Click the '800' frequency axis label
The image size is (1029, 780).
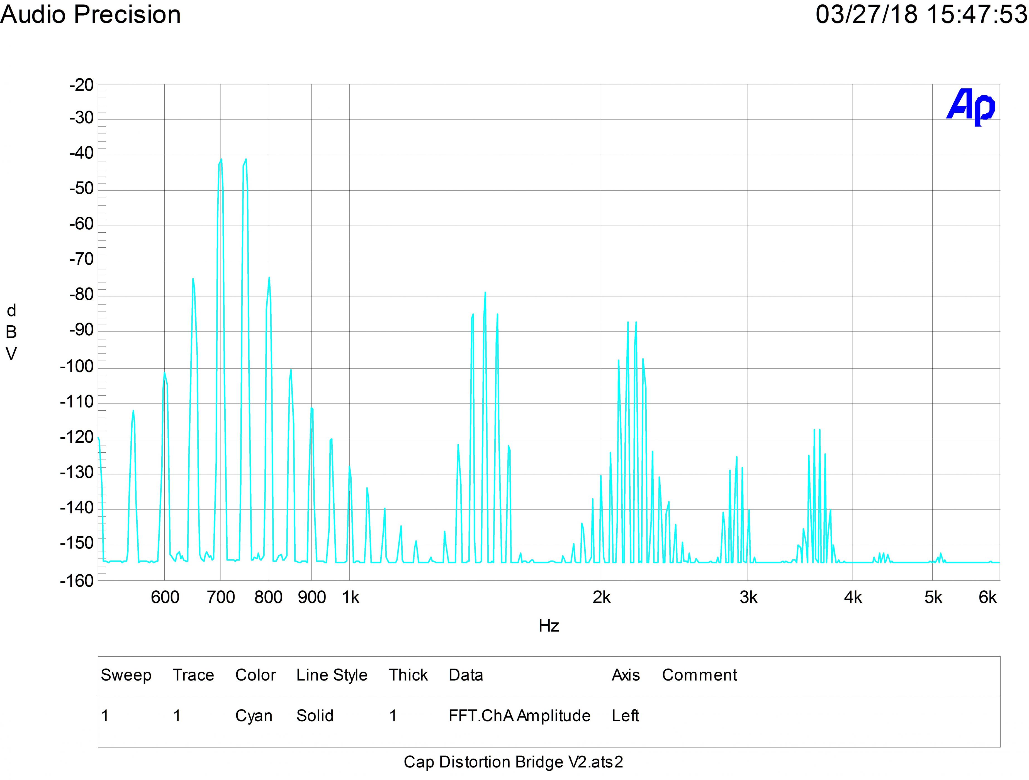pos(268,597)
